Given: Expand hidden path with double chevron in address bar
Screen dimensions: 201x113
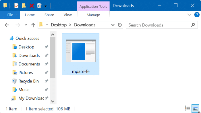Looking at the screenshot, I should click(x=47, y=25).
